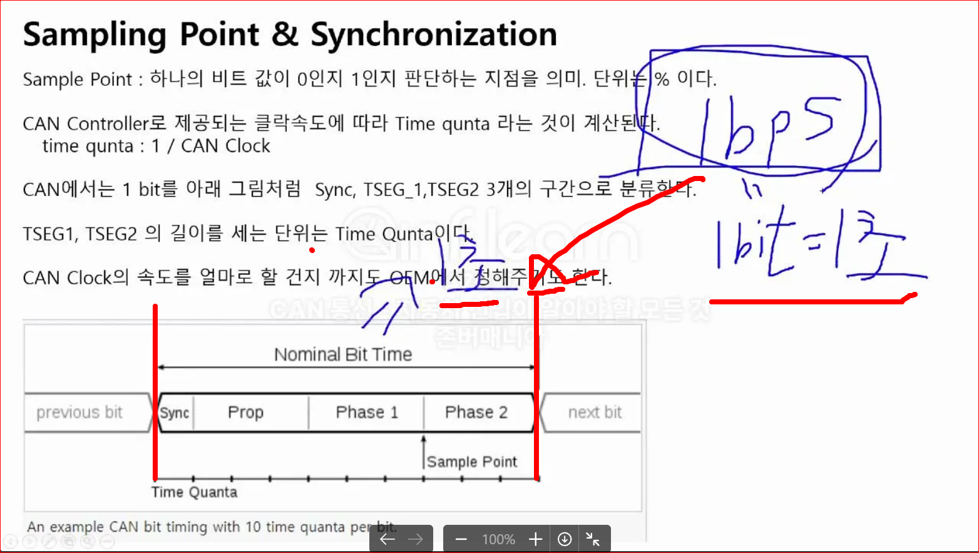The width and height of the screenshot is (979, 553).
Task: Click the line starting "TSEG1, TSEG2 의"
Action: point(248,234)
